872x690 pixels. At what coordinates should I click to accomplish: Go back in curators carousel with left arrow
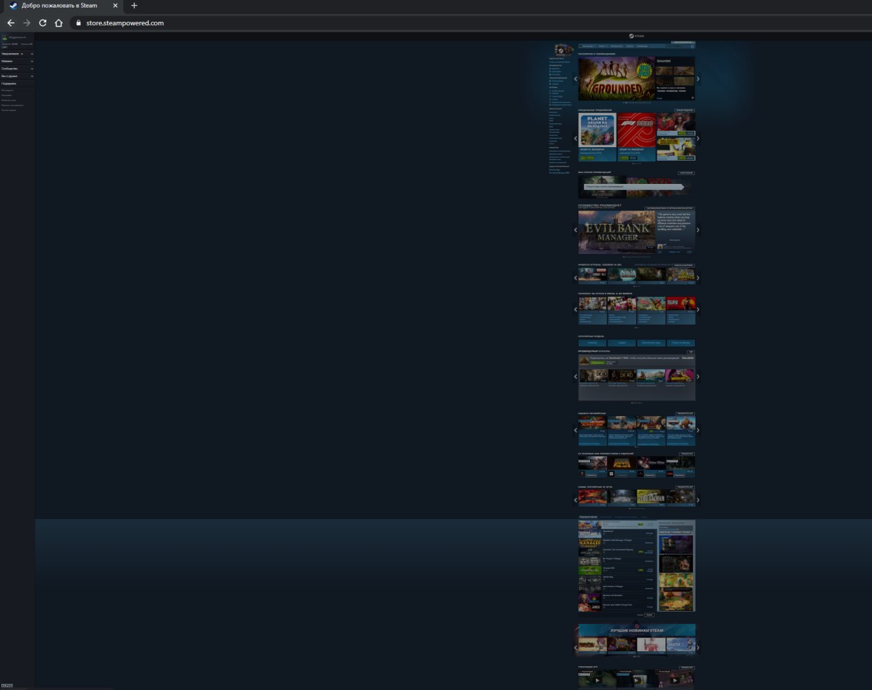coord(575,377)
